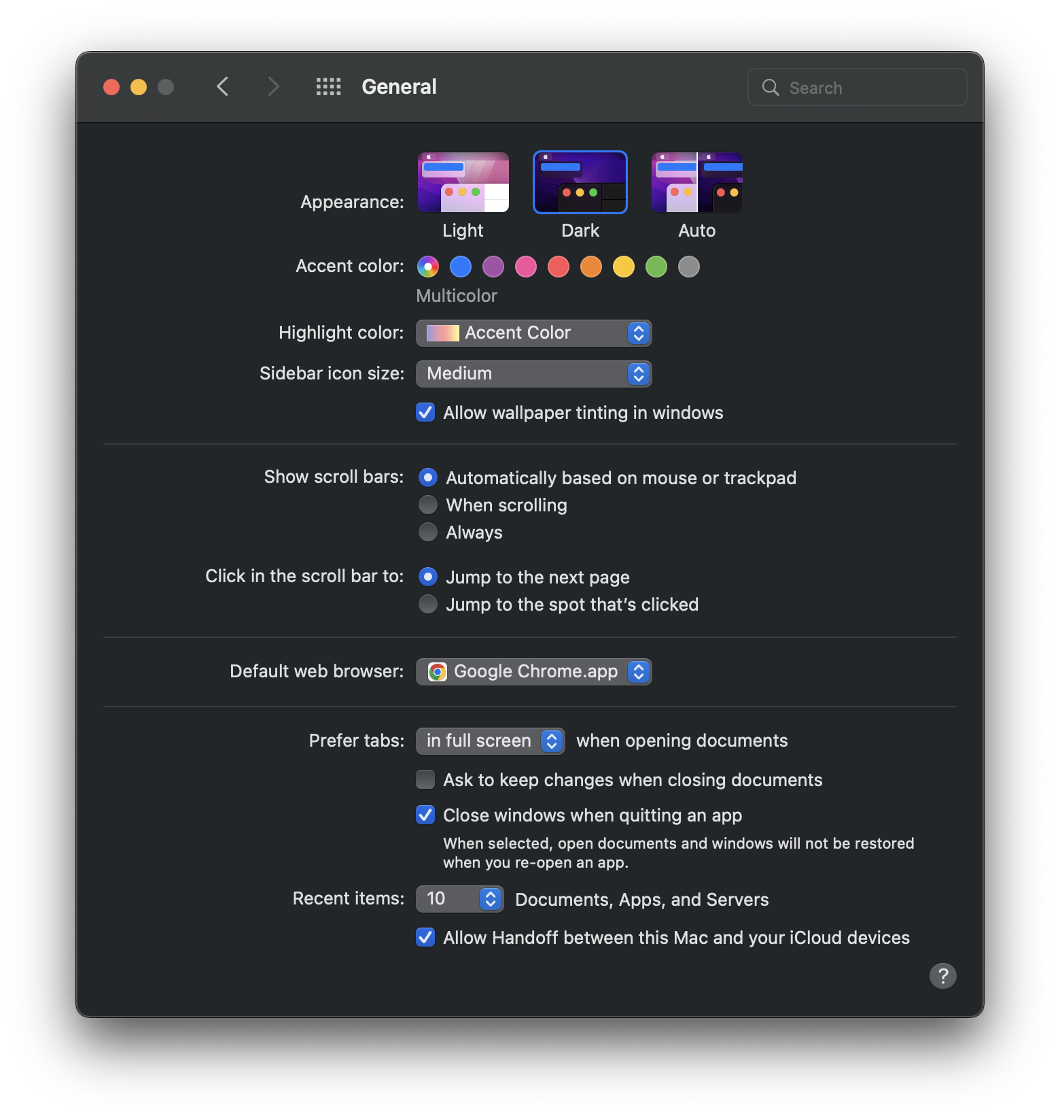Select the Auto appearance thumbnail

point(697,182)
